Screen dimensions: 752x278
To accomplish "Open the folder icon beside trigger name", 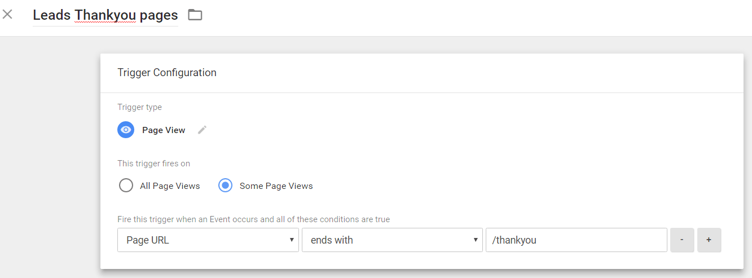I will point(195,15).
